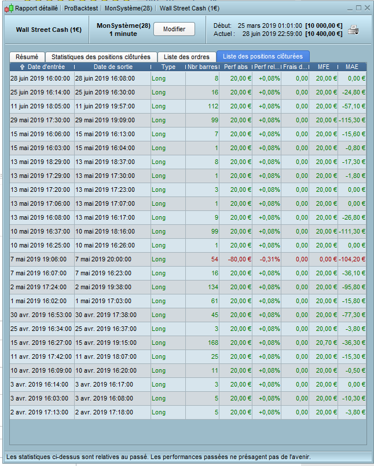The image size is (374, 466).
Task: Sort by Perf abs column header
Action: [236, 67]
